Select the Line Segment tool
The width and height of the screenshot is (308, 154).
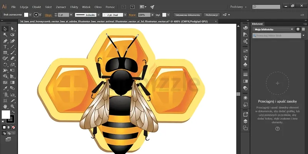tap(12, 47)
